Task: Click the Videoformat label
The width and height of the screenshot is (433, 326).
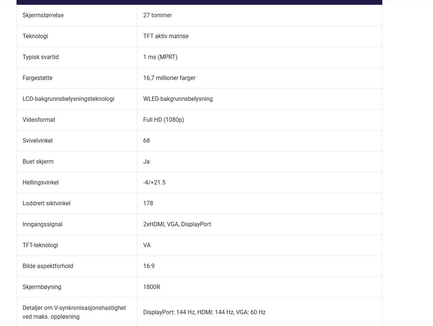Action: (39, 120)
